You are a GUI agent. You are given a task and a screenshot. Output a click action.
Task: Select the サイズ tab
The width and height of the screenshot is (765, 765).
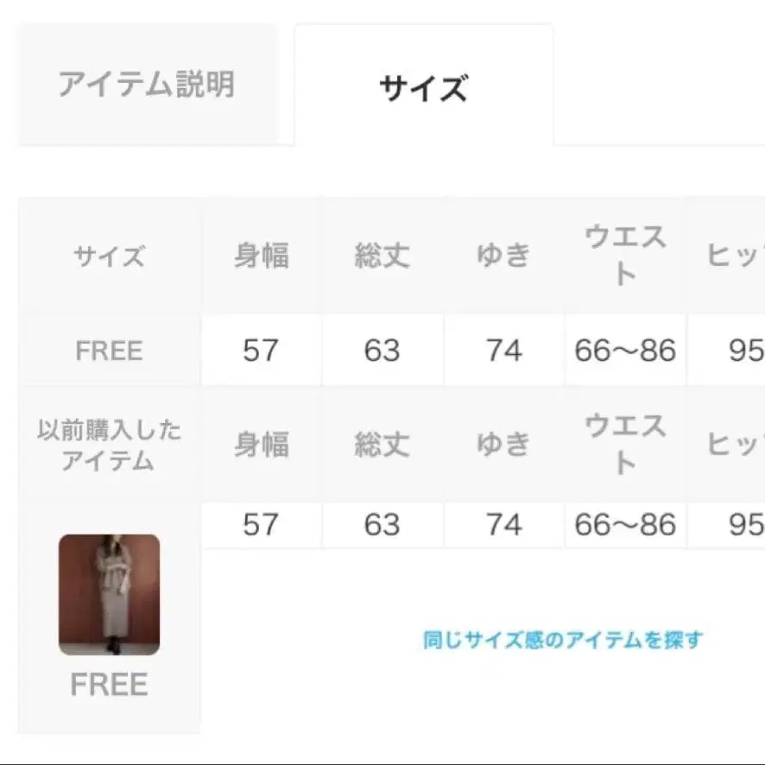[x=423, y=87]
